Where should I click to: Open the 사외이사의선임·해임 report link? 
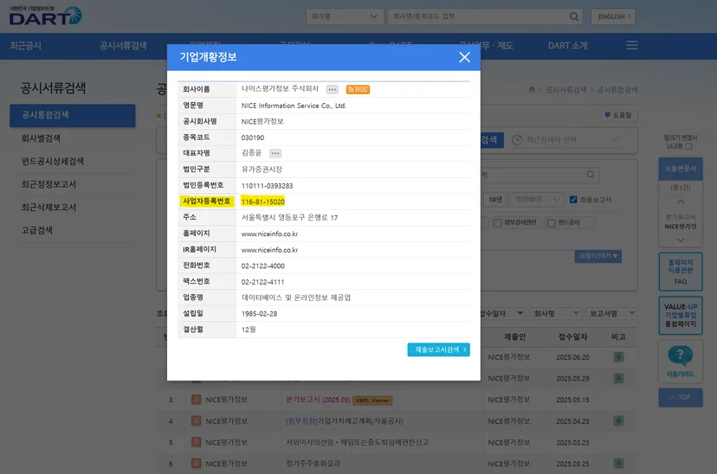coord(357,442)
